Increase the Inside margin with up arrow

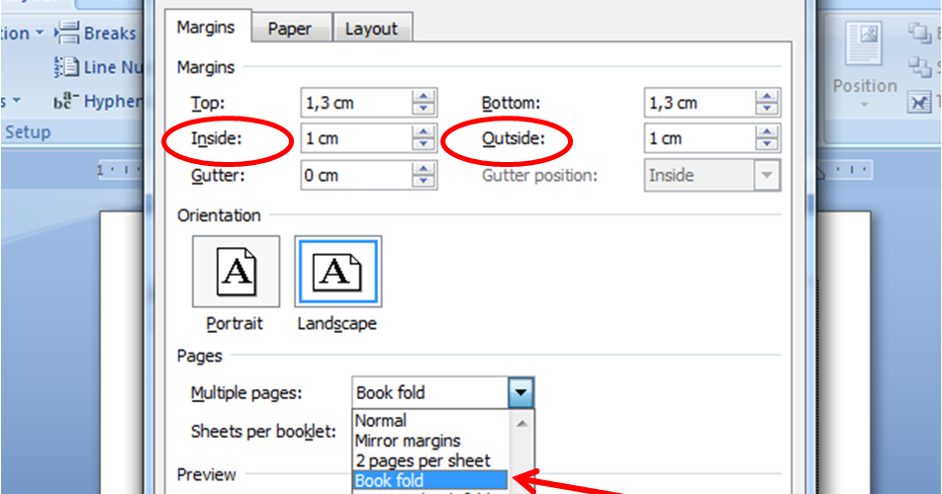[424, 131]
